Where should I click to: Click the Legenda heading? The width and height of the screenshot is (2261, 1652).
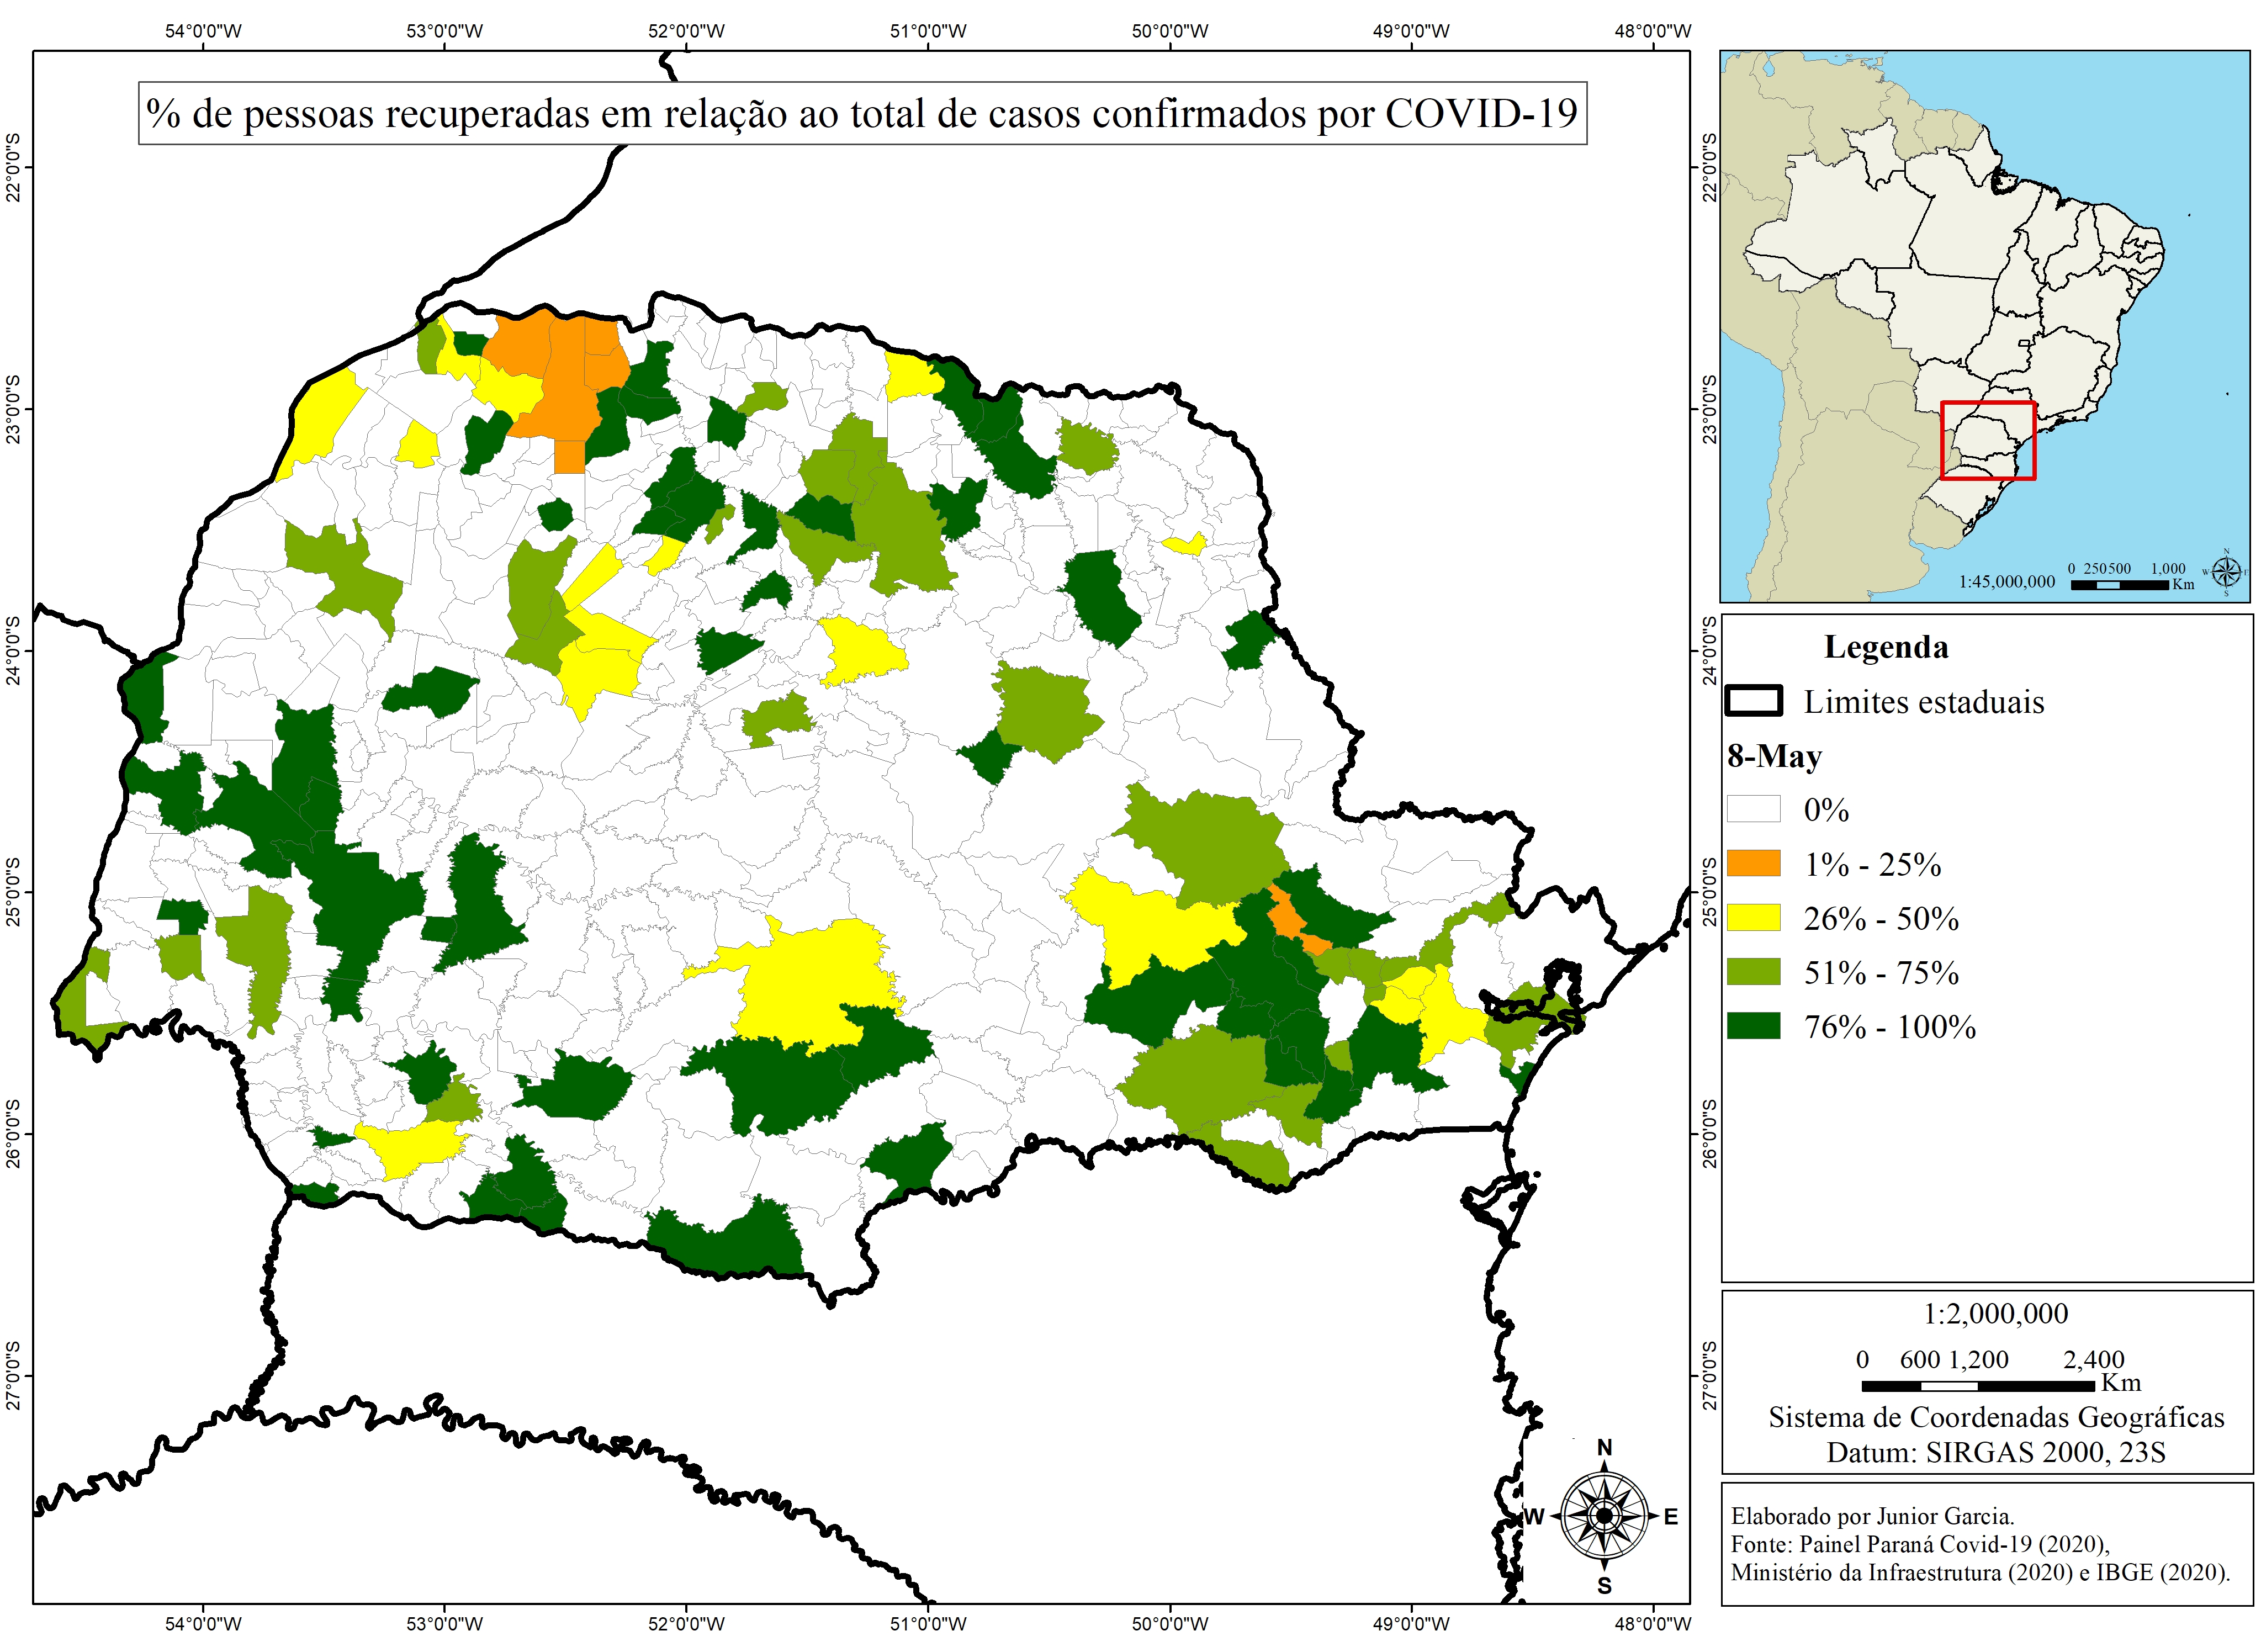1885,647
